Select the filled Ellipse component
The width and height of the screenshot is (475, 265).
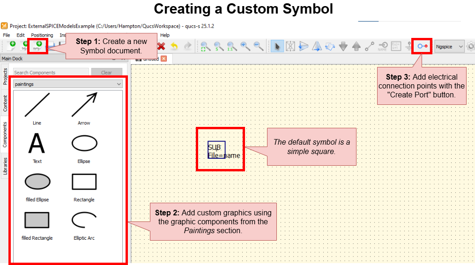[37, 187]
